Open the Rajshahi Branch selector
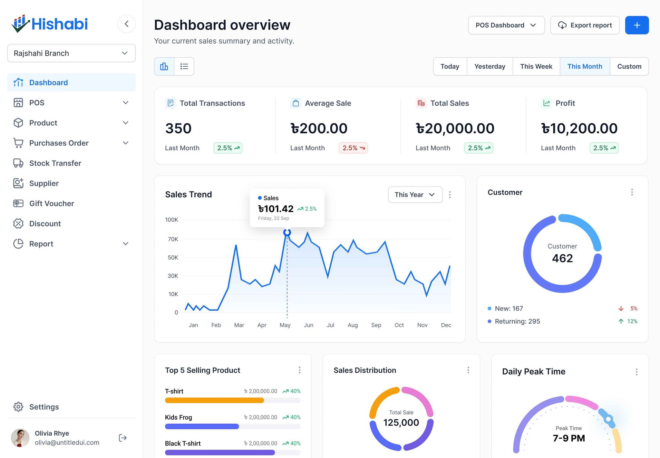The height and width of the screenshot is (458, 660). point(71,53)
